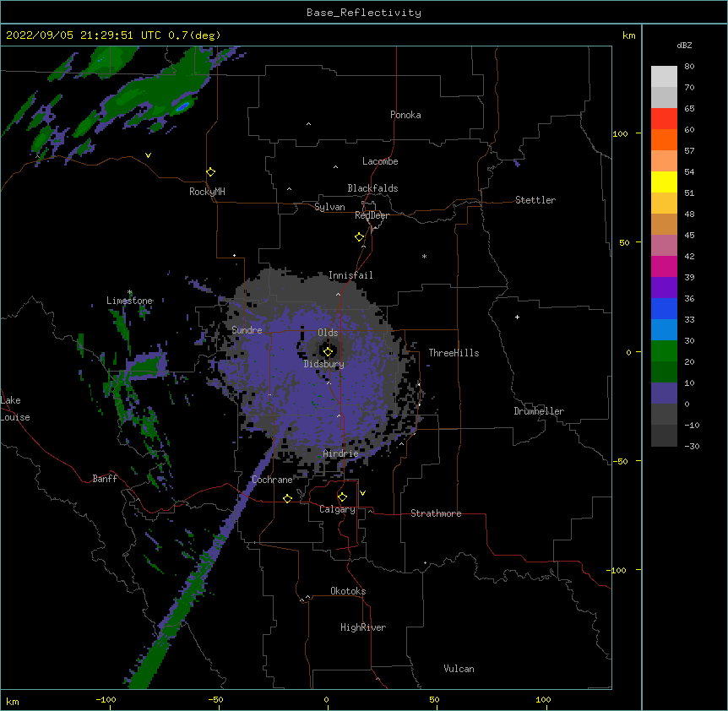Pick the pink 42-45 dBZ legend swatch
Screen dimensions: 728x711
[664, 246]
